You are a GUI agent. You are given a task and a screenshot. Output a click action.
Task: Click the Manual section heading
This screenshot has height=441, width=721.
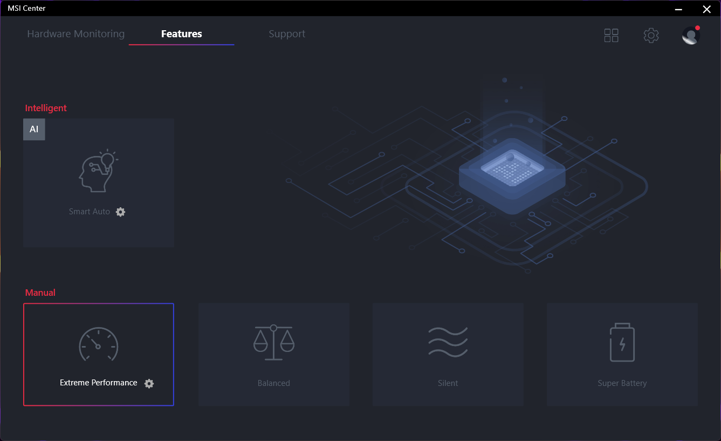(x=40, y=293)
